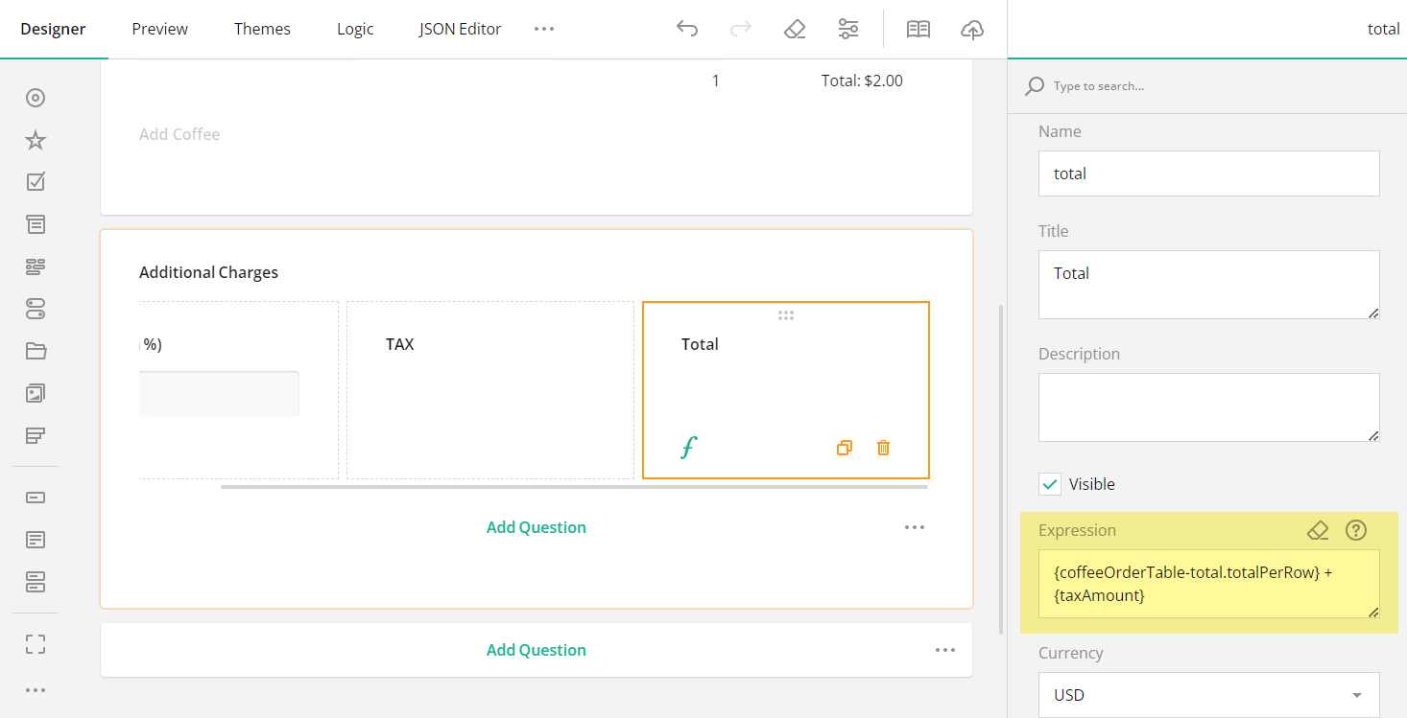
Task: Clear the Expression field with the eraser icon
Action: tap(1317, 529)
